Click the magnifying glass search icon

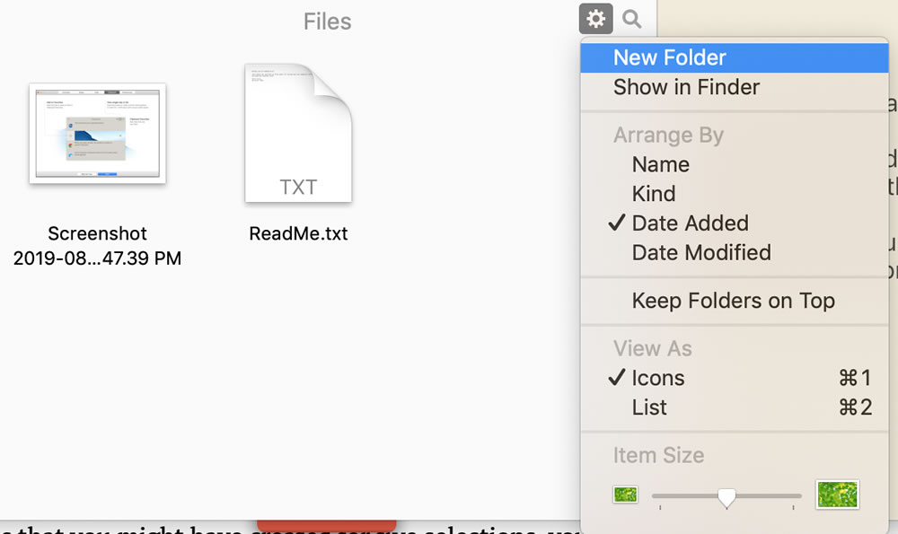pyautogui.click(x=631, y=19)
